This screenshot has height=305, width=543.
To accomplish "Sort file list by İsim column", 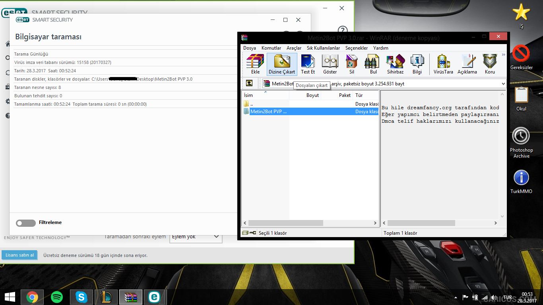I will click(266, 95).
